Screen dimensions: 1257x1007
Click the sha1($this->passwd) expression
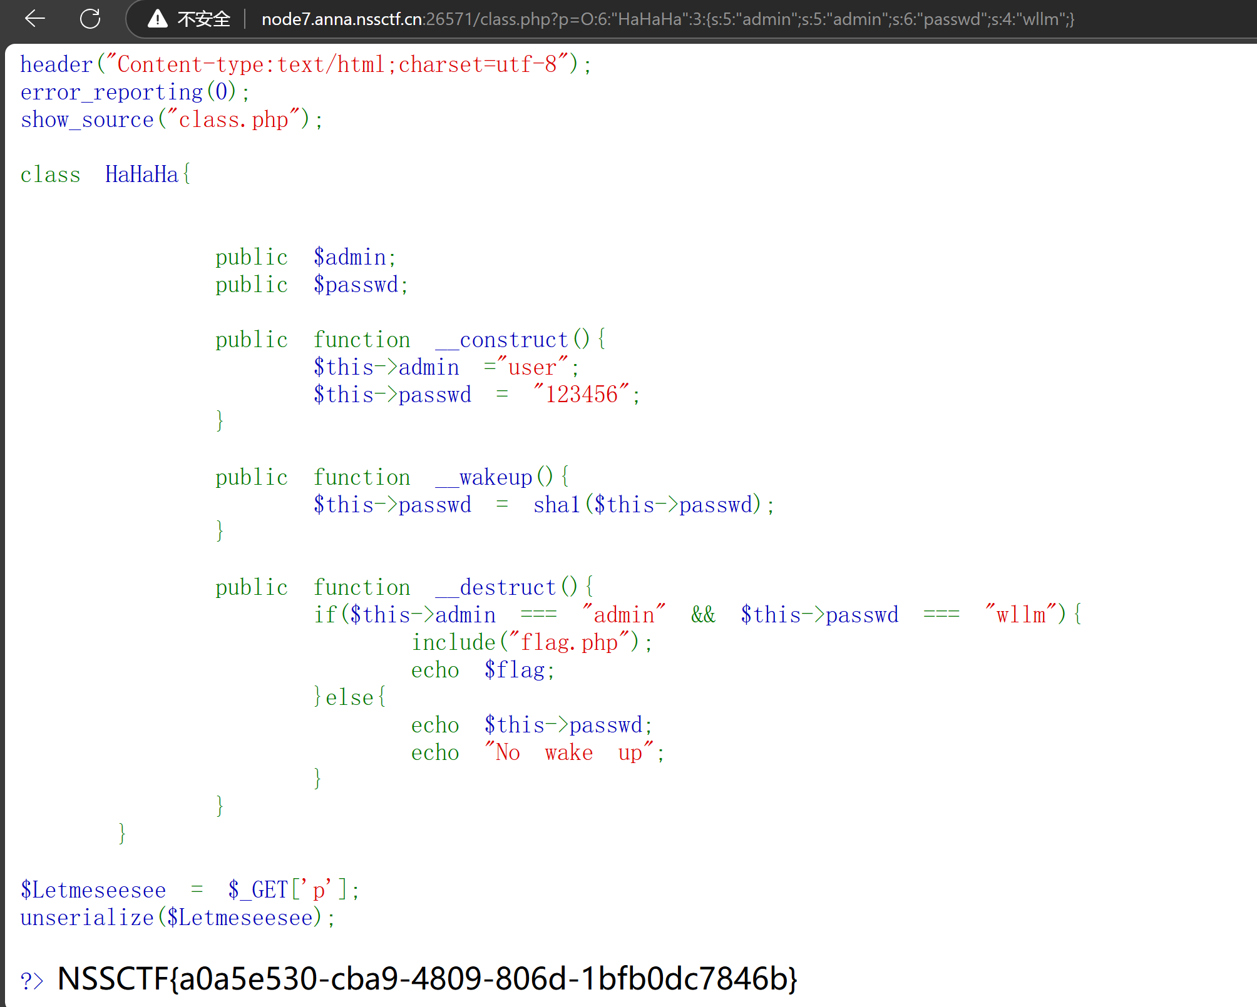(647, 505)
